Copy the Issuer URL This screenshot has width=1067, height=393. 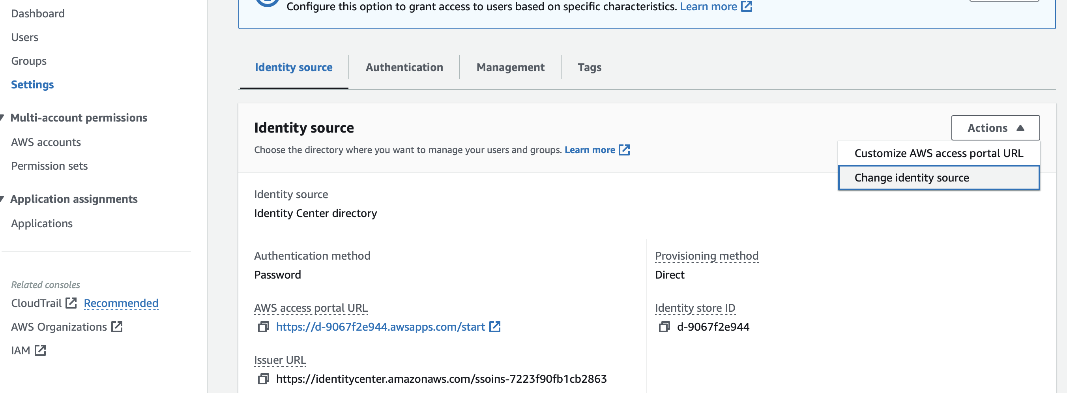(x=263, y=379)
